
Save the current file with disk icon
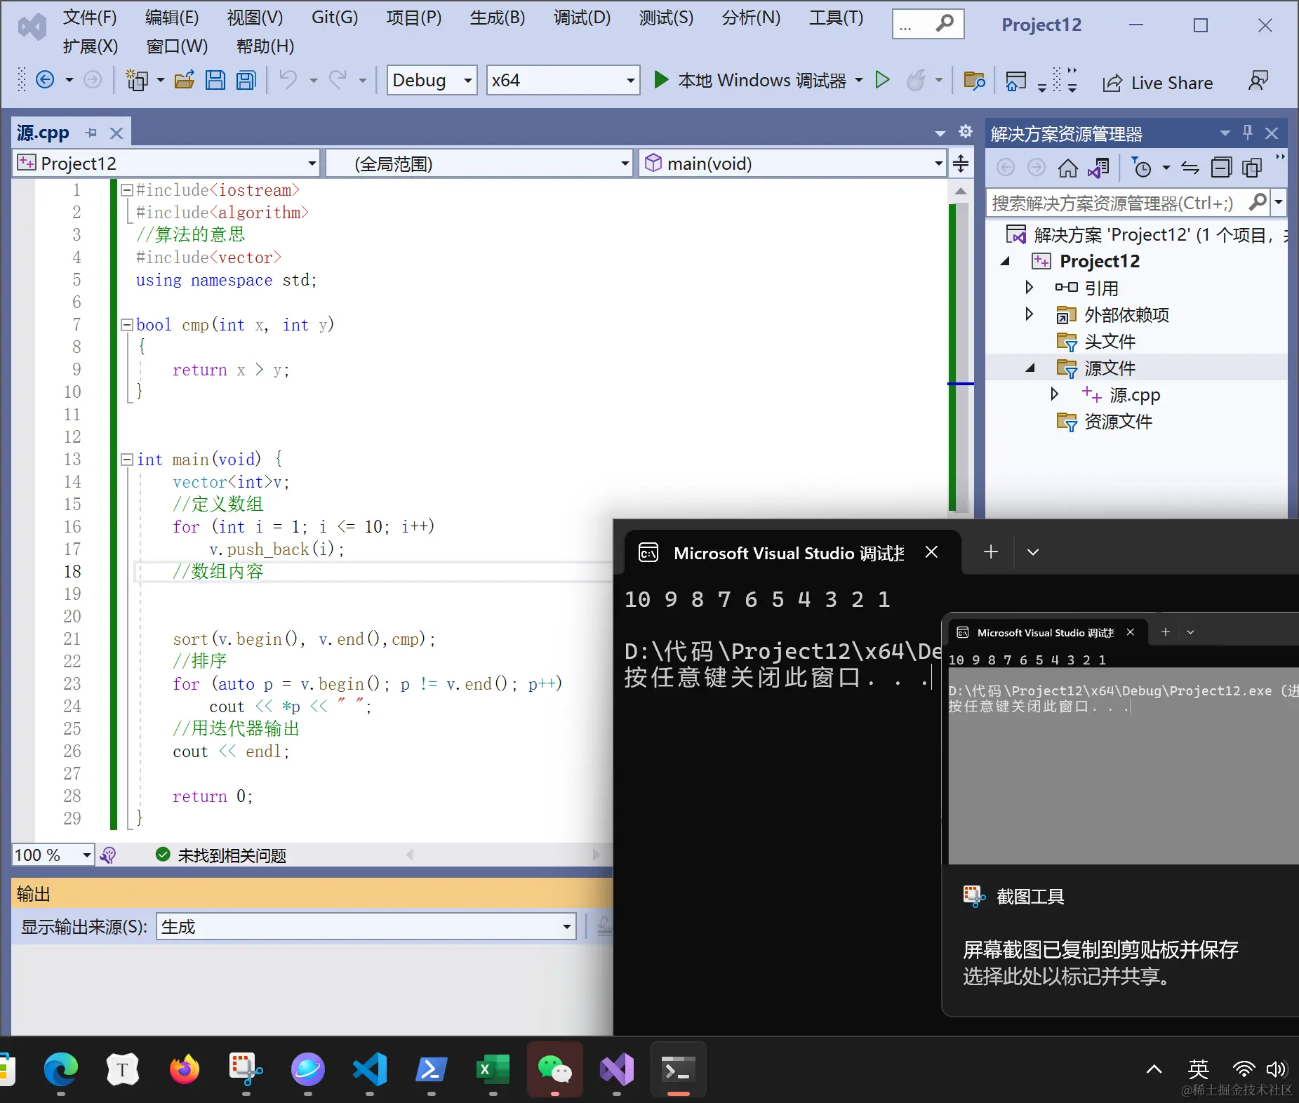tap(215, 80)
